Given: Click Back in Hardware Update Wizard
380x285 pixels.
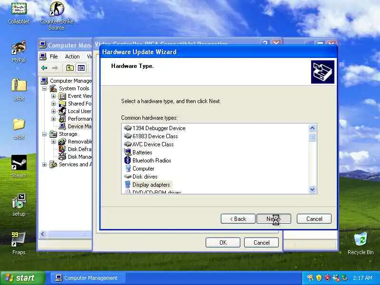Looking at the screenshot, I should tap(238, 219).
